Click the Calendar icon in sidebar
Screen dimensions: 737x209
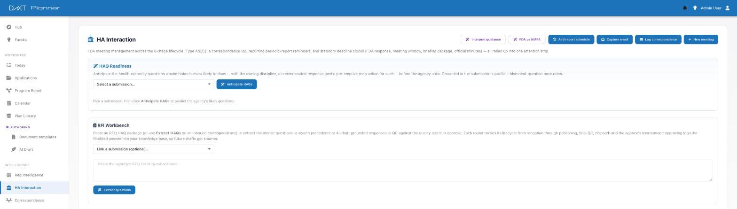[9, 103]
